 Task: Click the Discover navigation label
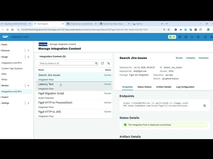[x=6, y=50]
